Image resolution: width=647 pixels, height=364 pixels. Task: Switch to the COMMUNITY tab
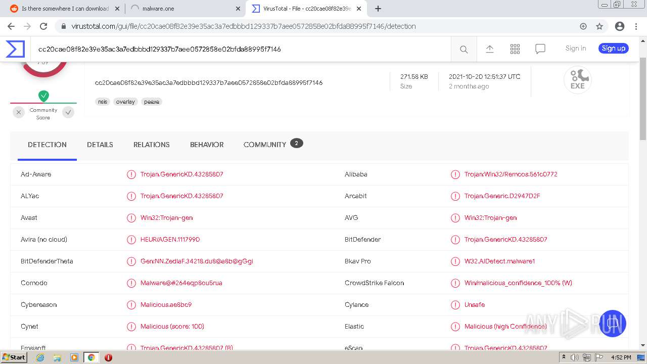[273, 145]
